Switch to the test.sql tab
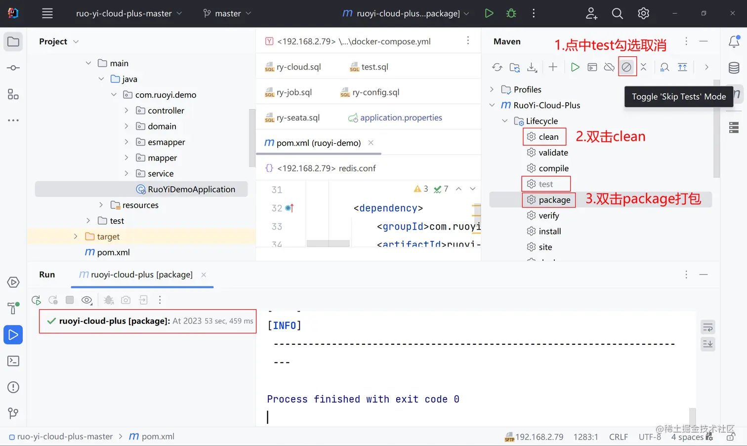 pyautogui.click(x=369, y=67)
